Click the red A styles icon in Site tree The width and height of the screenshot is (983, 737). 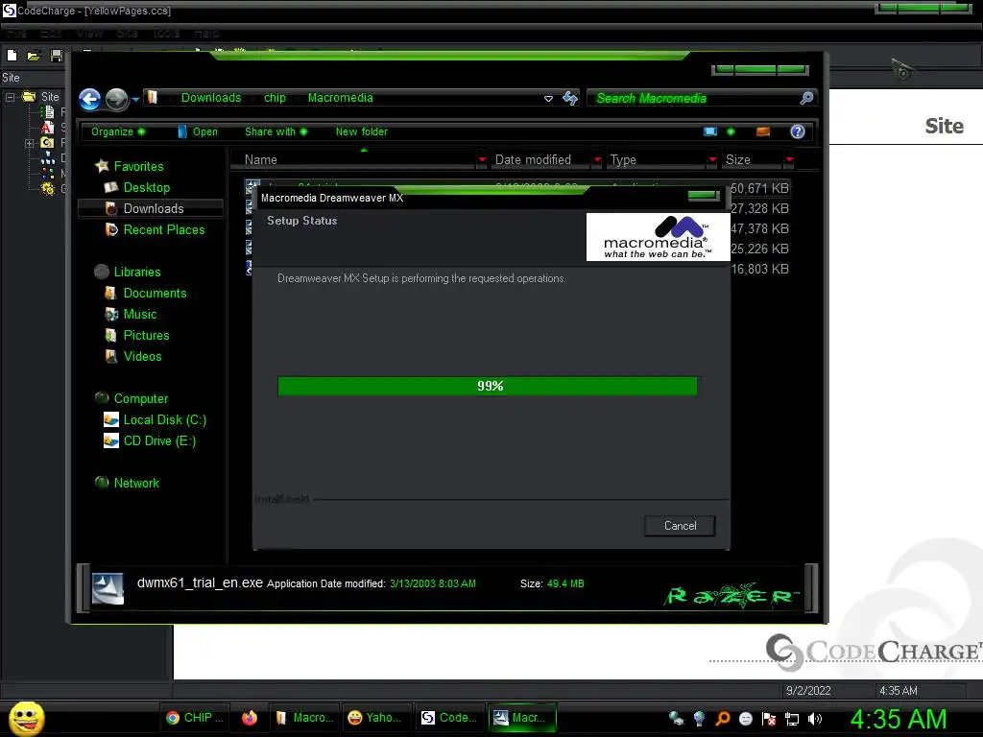click(47, 128)
